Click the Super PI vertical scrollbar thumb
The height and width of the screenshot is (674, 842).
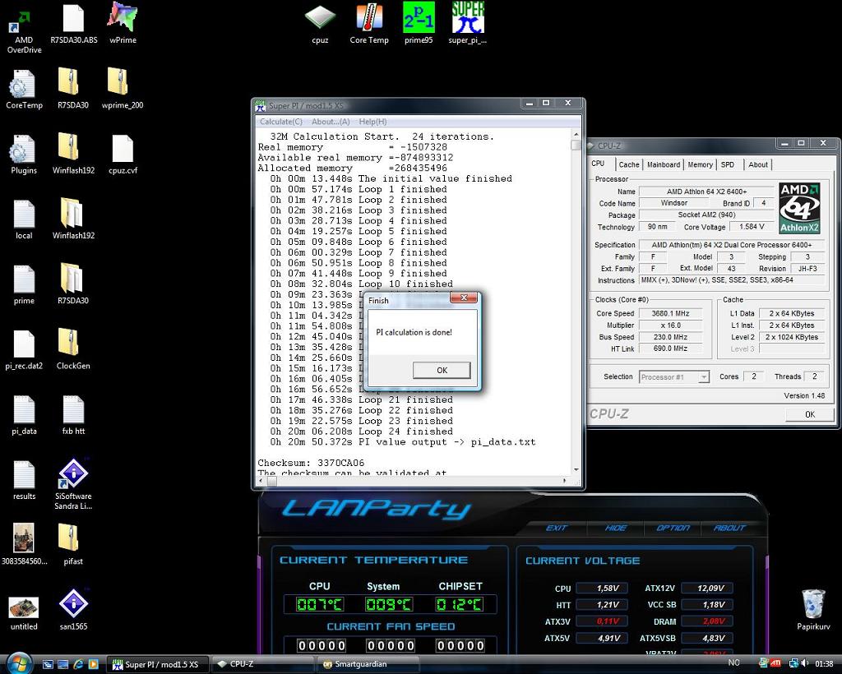click(576, 145)
